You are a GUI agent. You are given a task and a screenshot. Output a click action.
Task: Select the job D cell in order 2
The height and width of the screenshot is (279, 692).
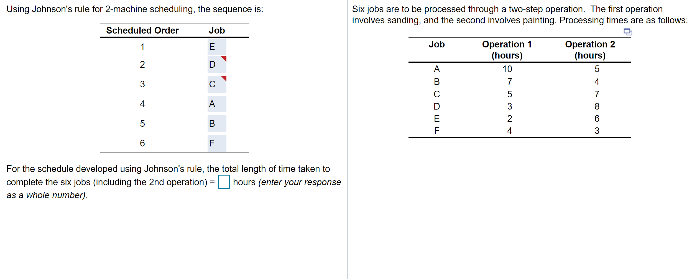(x=217, y=65)
